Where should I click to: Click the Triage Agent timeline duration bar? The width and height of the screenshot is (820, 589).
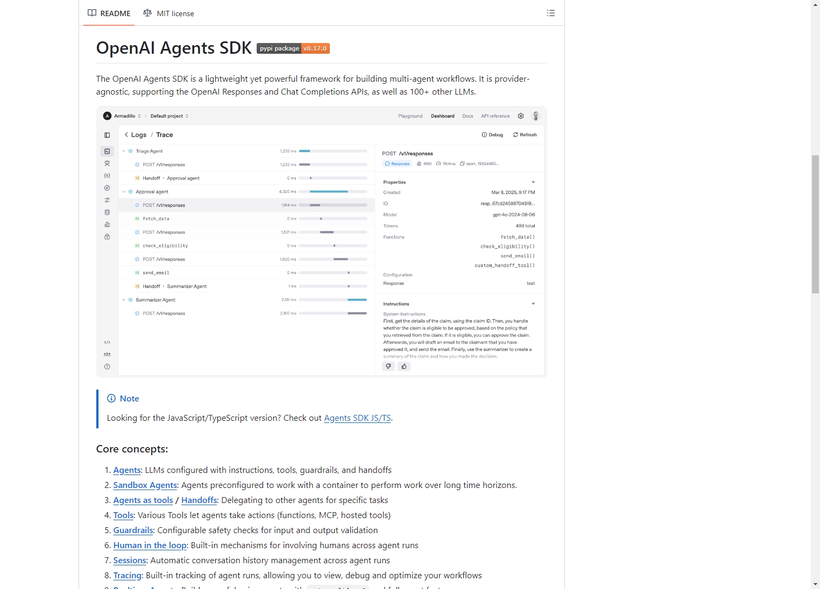[305, 152]
